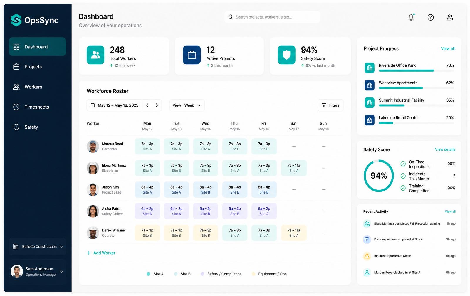Click the Total Workers people icon

[95, 55]
